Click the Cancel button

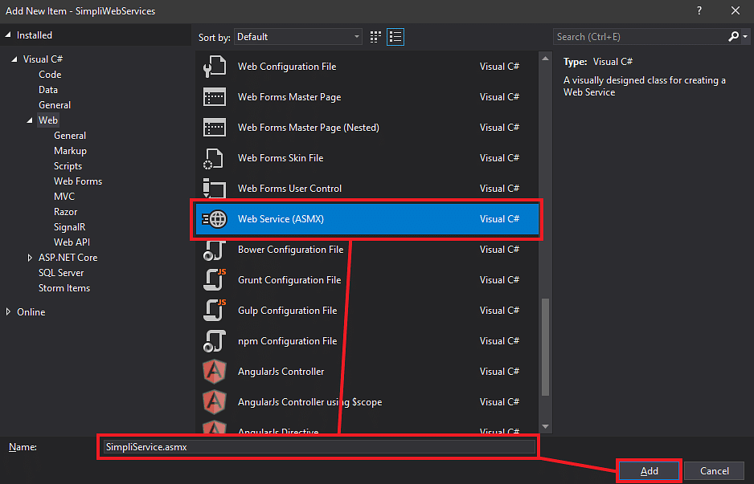click(714, 471)
